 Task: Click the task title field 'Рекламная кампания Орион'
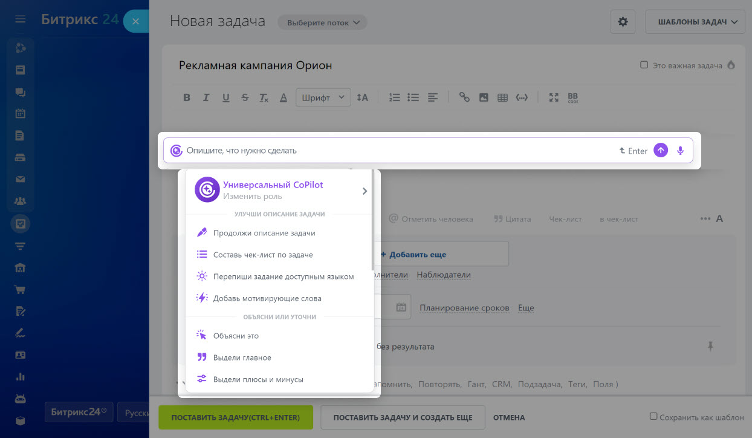255,65
